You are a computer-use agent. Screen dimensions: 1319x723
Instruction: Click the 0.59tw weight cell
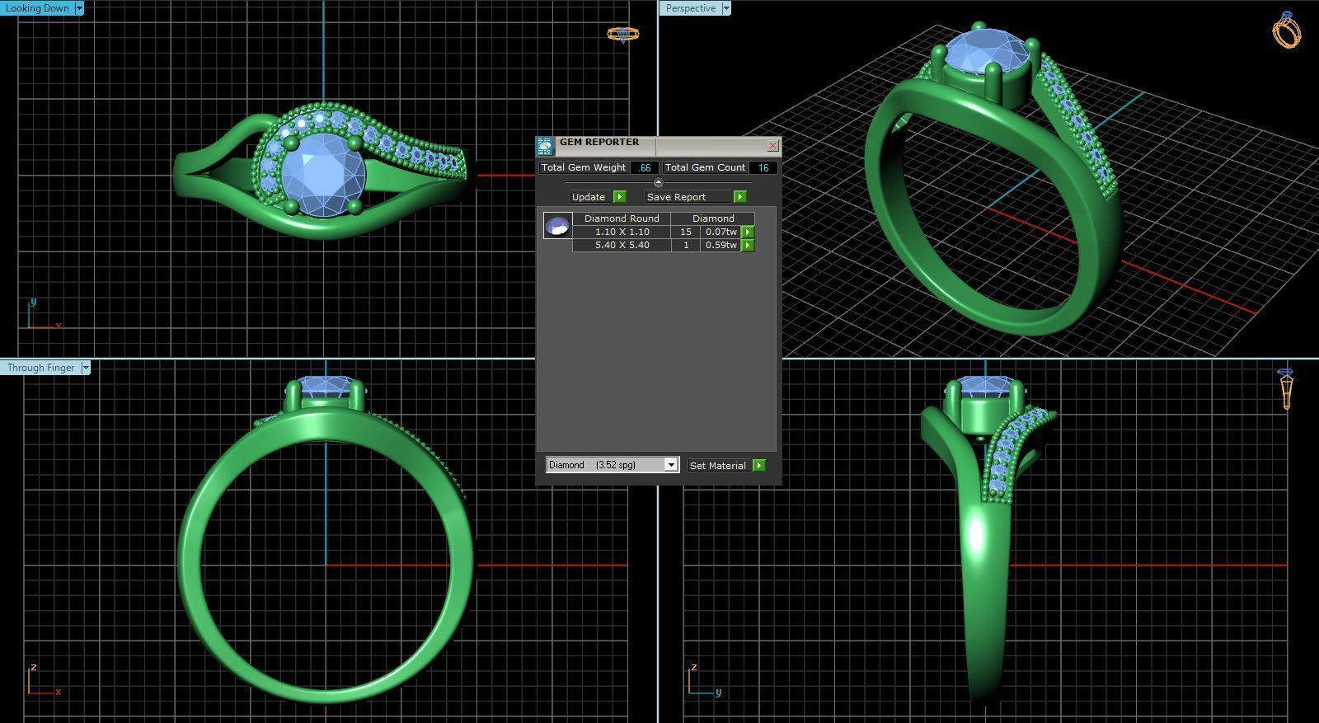[721, 245]
